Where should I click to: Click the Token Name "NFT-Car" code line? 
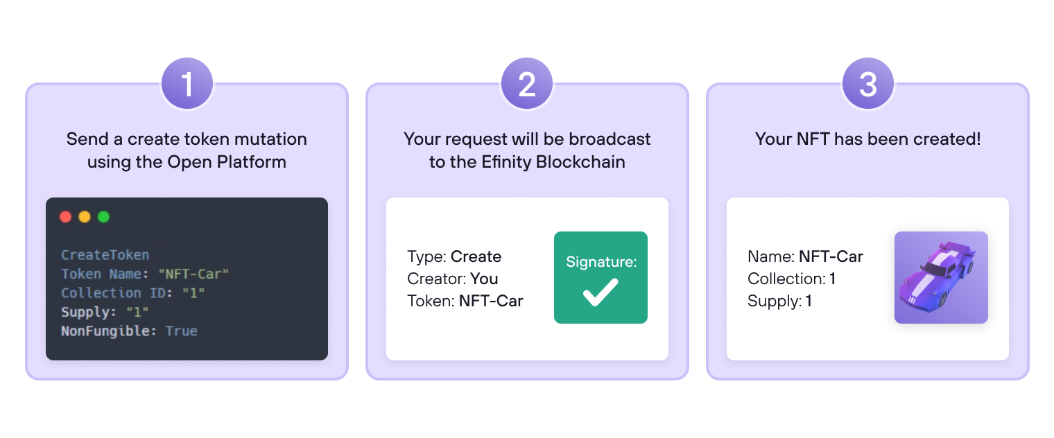[x=145, y=274]
